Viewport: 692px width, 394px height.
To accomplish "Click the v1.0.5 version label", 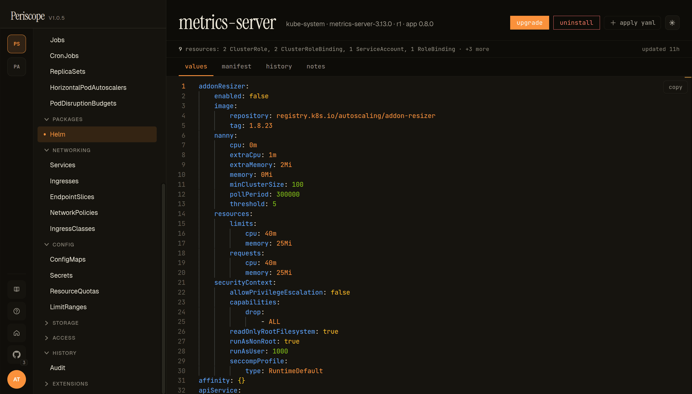I will (x=56, y=18).
